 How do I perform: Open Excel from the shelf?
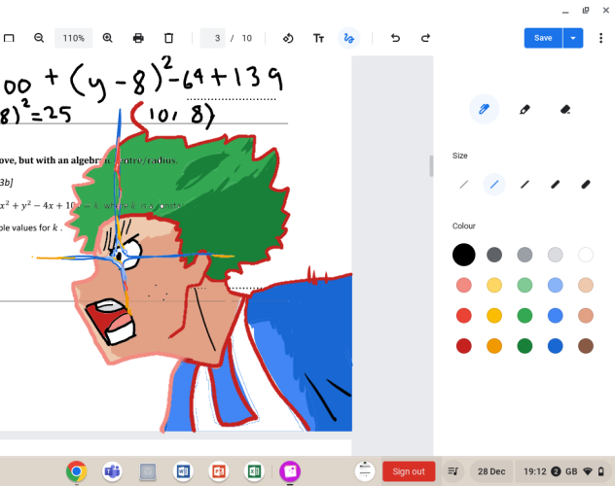[254, 471]
